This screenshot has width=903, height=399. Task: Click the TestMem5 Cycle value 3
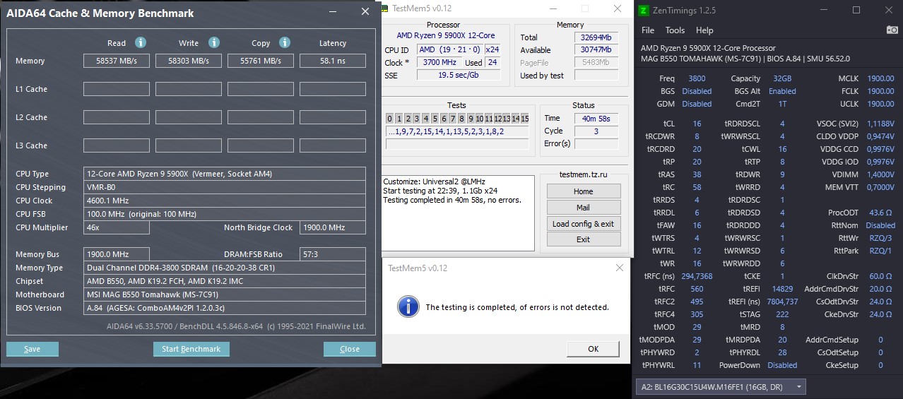(x=596, y=131)
